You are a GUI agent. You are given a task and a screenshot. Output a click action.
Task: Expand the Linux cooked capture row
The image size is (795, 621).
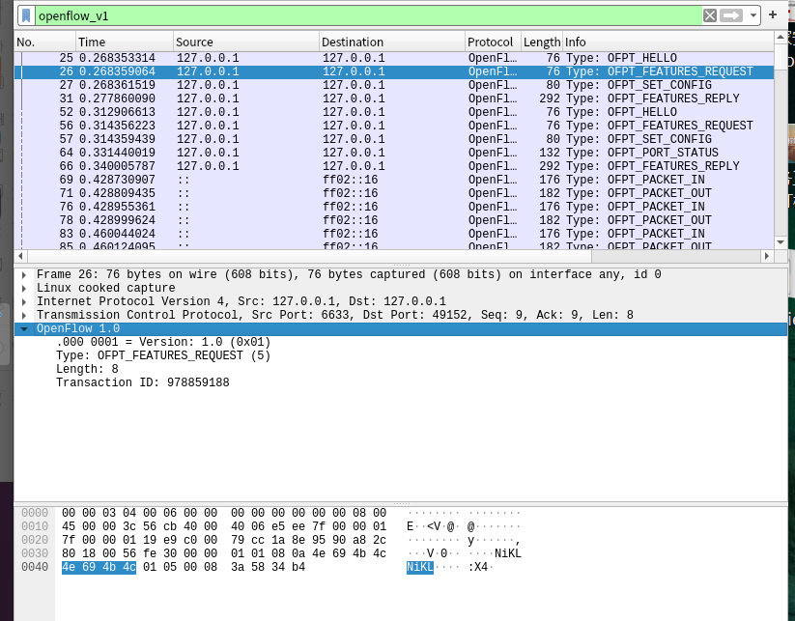24,289
